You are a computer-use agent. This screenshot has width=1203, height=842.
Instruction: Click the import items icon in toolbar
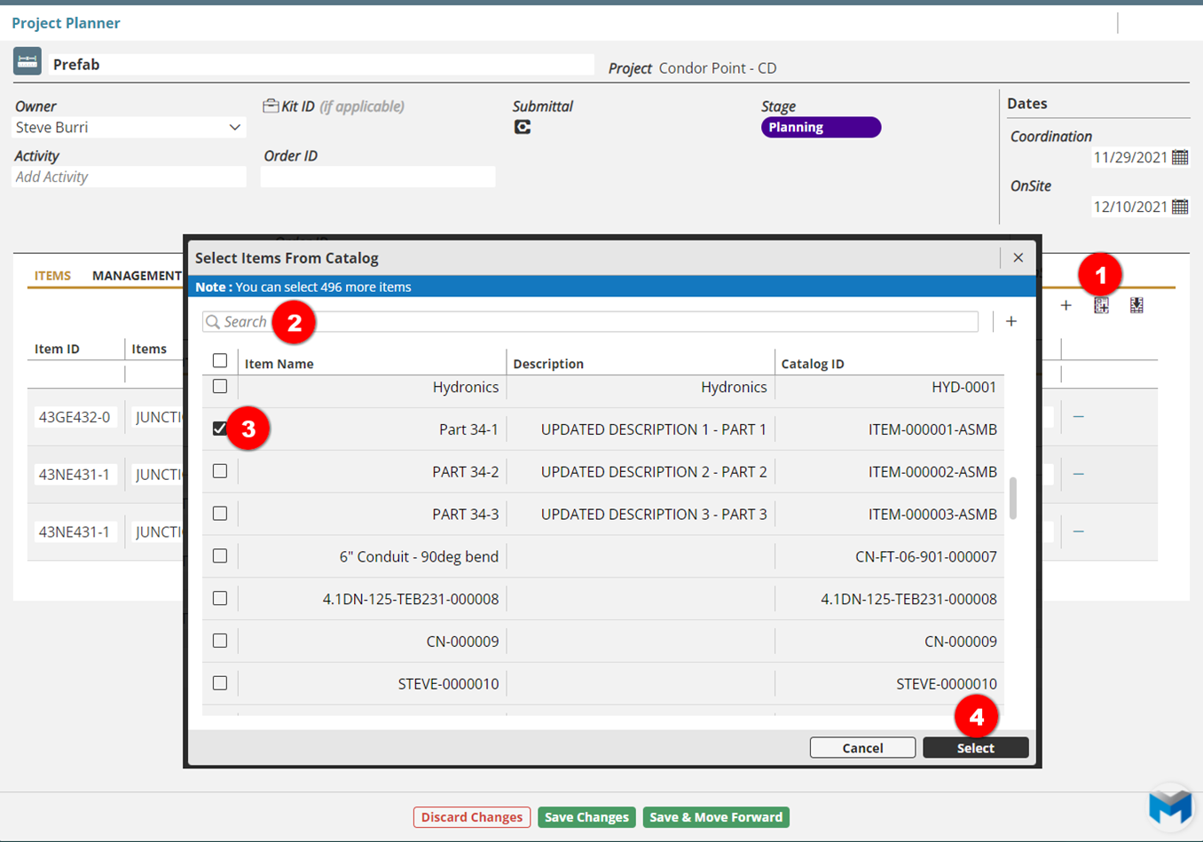pos(1136,306)
